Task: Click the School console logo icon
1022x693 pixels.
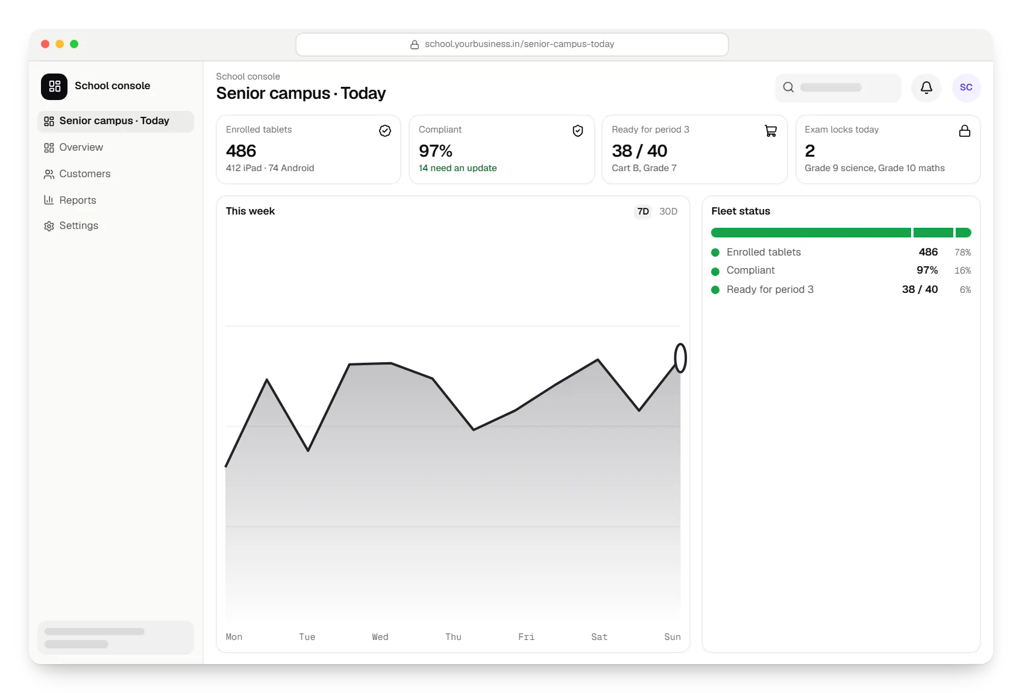Action: [54, 86]
